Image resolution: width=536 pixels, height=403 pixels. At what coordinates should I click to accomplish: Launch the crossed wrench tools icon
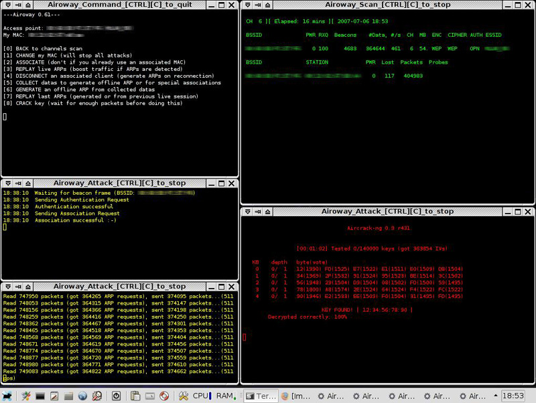pyautogui.click(x=184, y=396)
